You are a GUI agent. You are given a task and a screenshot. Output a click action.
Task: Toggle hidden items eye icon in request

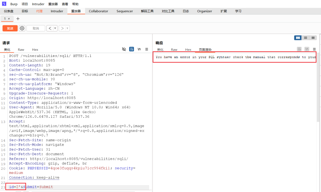[x=124, y=49]
